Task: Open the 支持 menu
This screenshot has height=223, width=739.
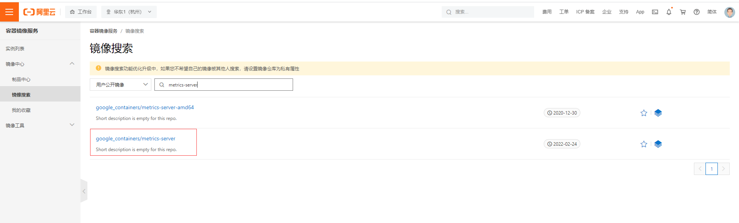Action: (624, 12)
